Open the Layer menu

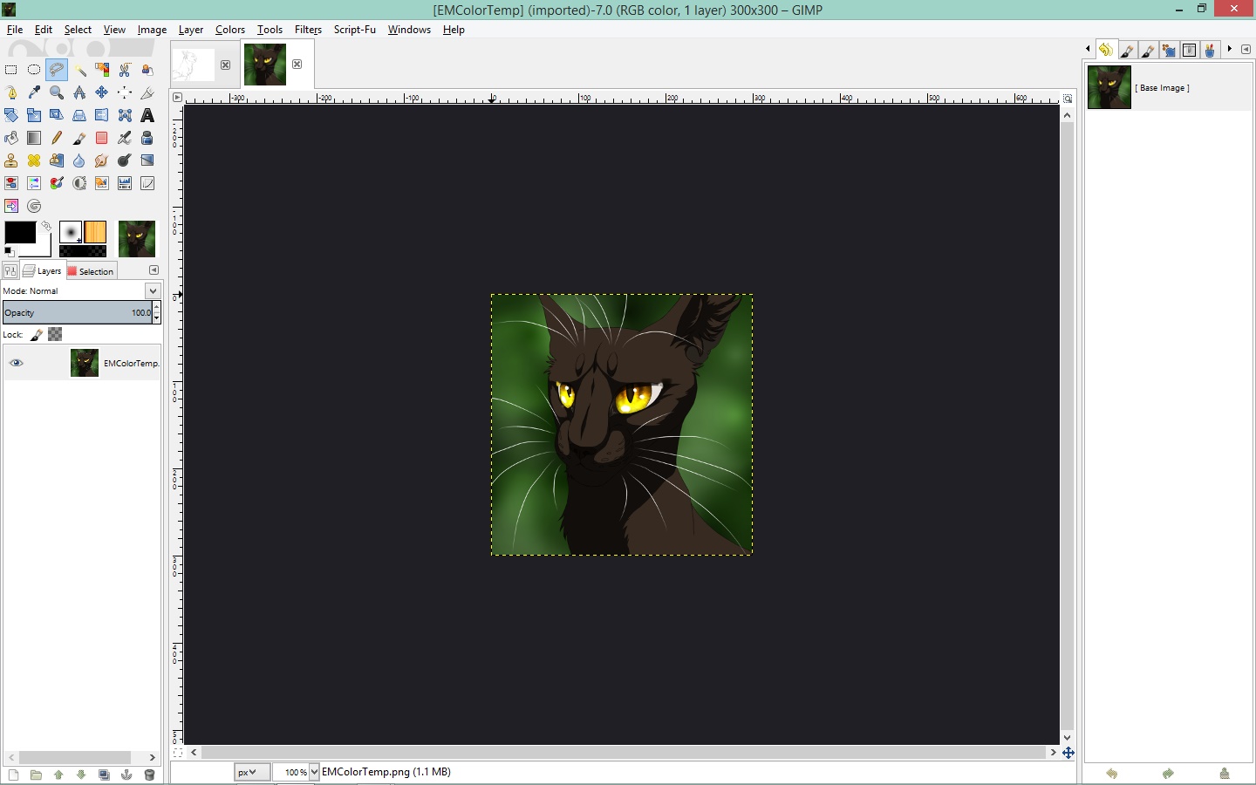pyautogui.click(x=191, y=30)
